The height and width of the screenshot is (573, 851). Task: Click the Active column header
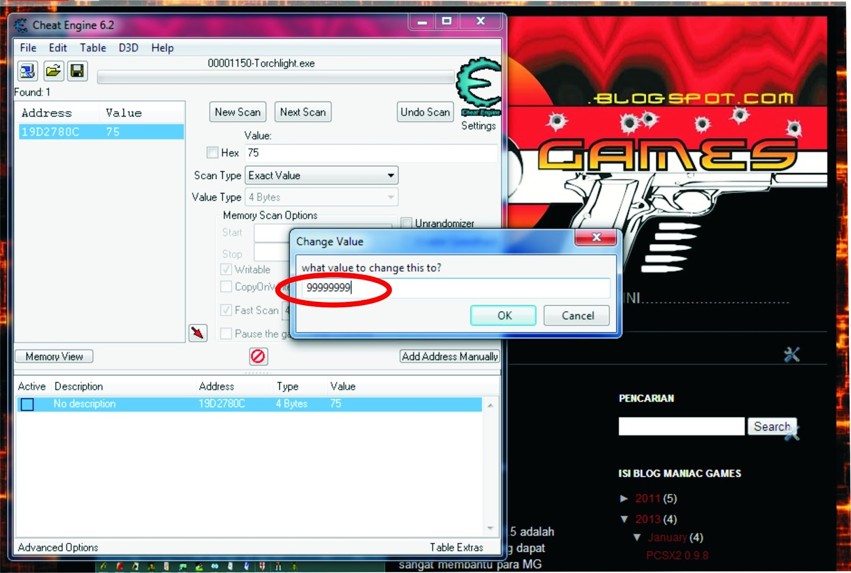[x=32, y=386]
